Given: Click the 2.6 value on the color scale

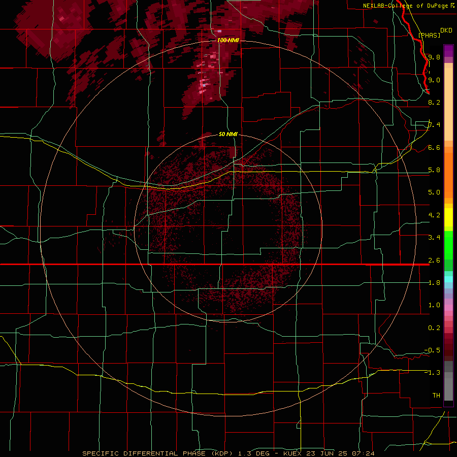Looking at the screenshot, I should point(434,260).
